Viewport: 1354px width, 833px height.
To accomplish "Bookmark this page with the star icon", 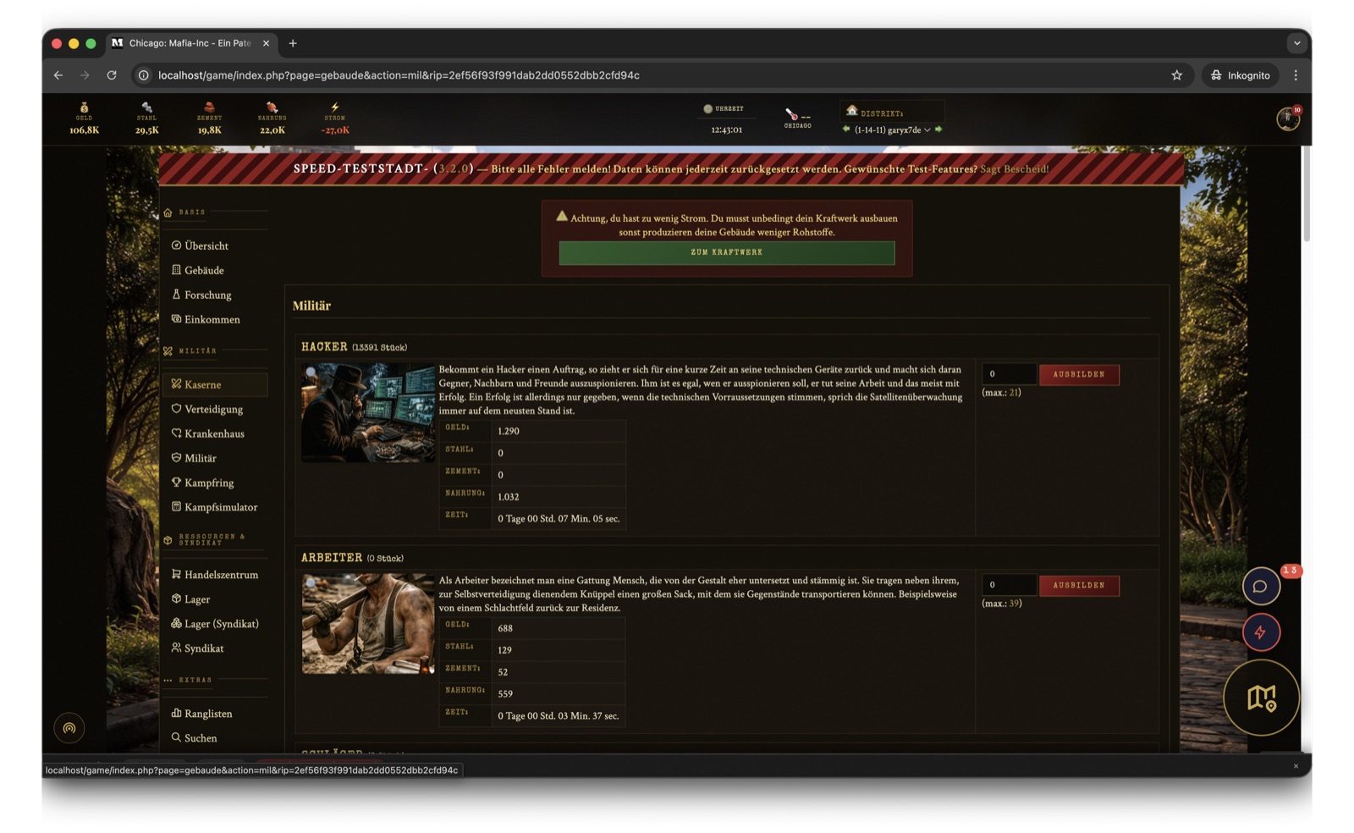I will tap(1176, 75).
